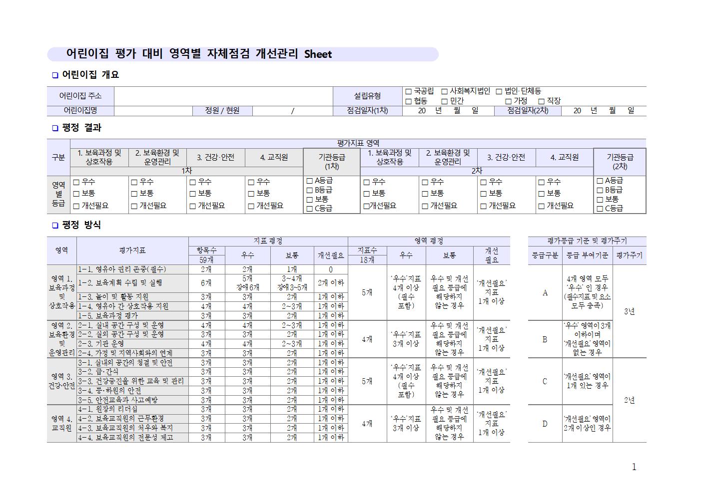Check A등급 under 기관등급(2차)
This screenshot has height=495, width=701.
pos(600,181)
